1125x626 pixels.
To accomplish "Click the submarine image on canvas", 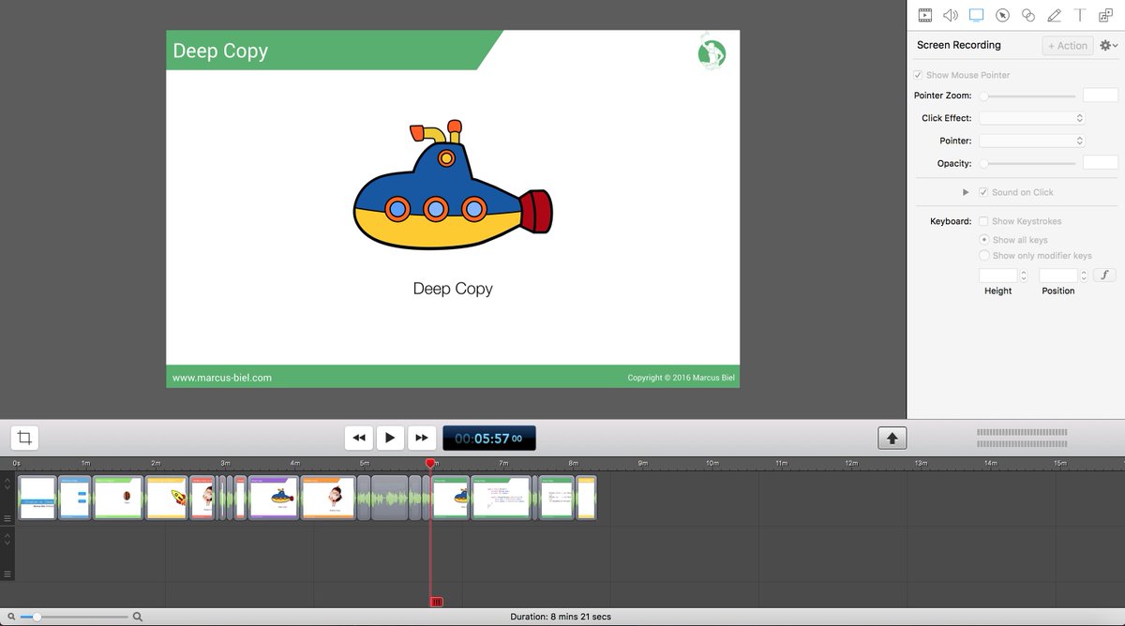I will click(453, 186).
